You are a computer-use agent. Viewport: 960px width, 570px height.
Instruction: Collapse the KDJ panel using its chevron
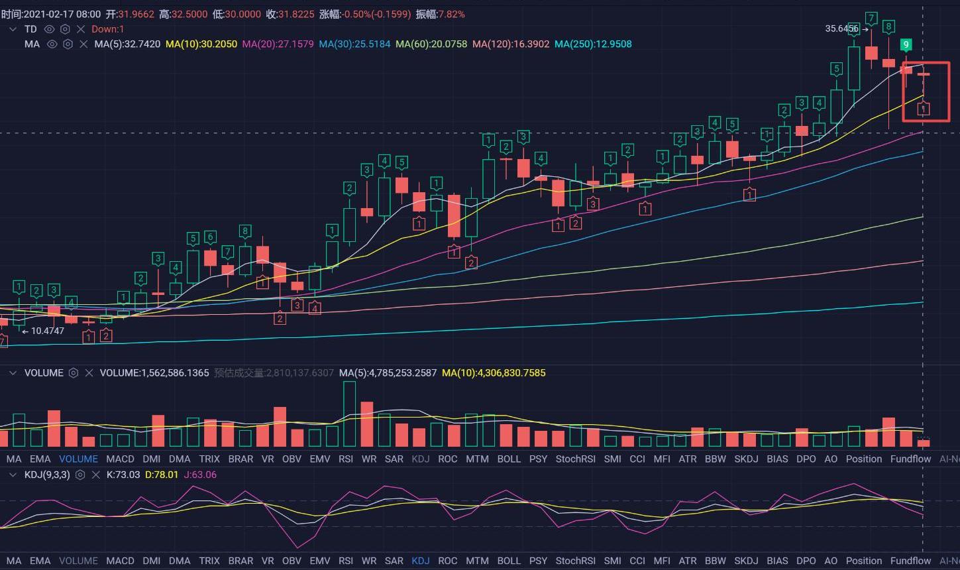pyautogui.click(x=13, y=475)
